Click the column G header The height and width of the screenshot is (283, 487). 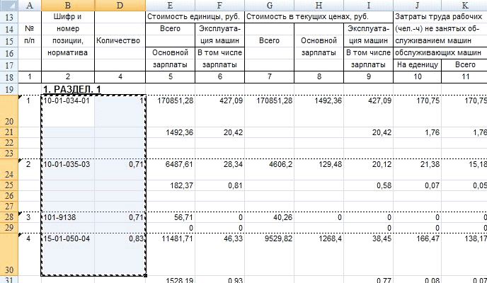[269, 5]
